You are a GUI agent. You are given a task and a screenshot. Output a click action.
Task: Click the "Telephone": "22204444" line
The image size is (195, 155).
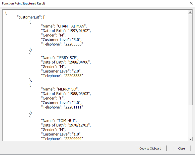click(62, 139)
